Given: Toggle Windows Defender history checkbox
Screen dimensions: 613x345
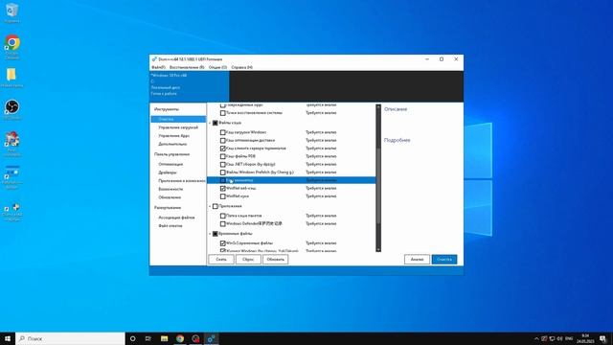Looking at the screenshot, I should (x=223, y=223).
